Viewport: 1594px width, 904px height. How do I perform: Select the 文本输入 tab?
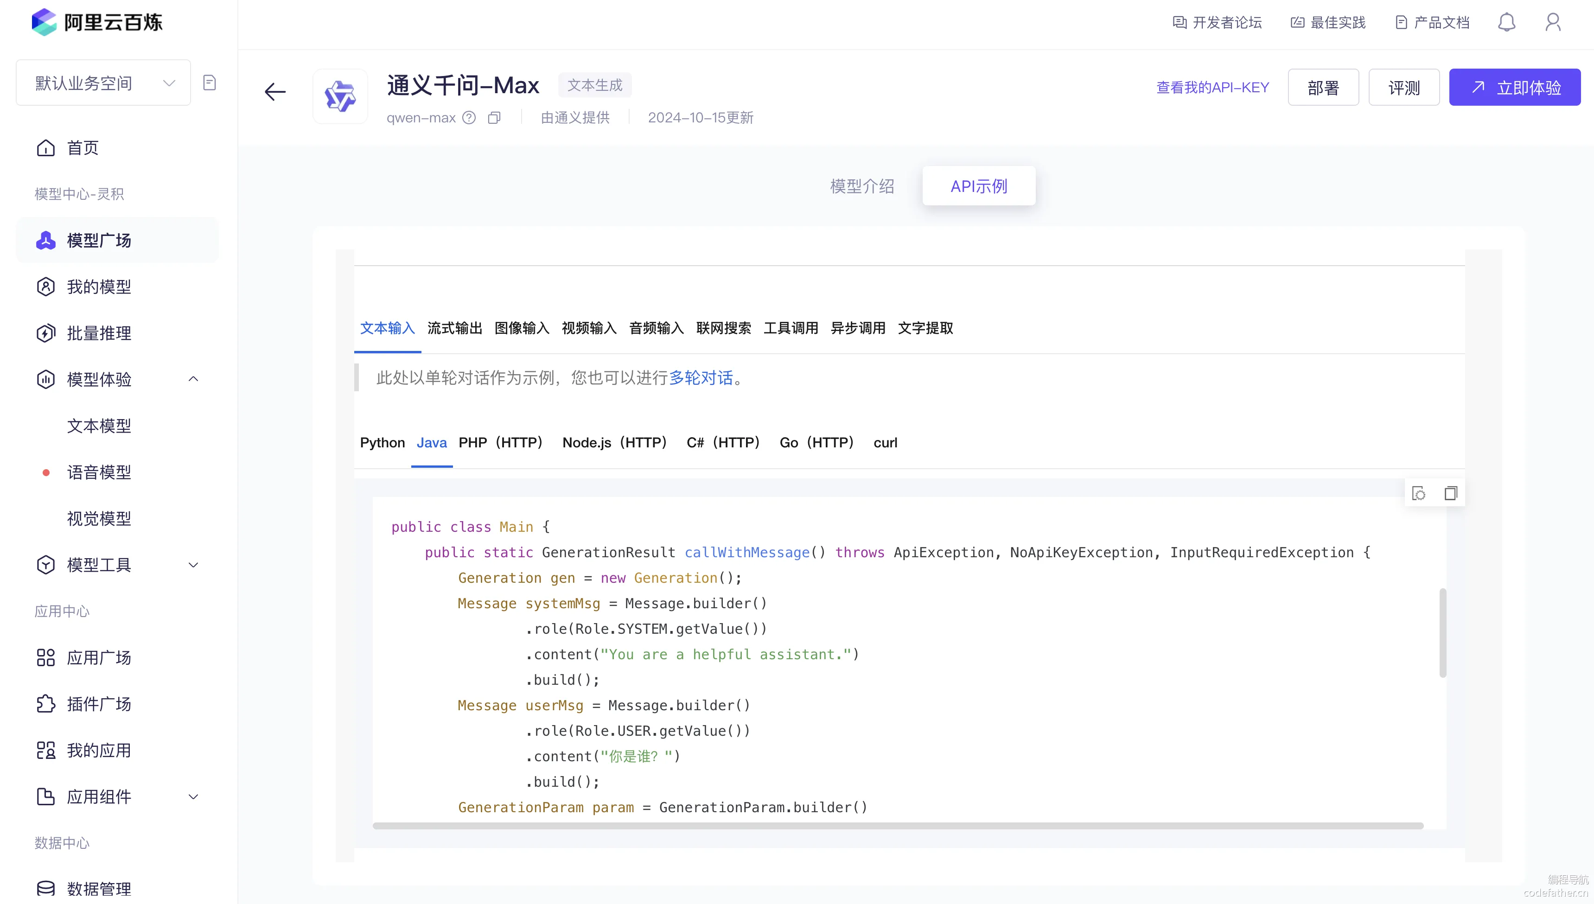pos(388,328)
